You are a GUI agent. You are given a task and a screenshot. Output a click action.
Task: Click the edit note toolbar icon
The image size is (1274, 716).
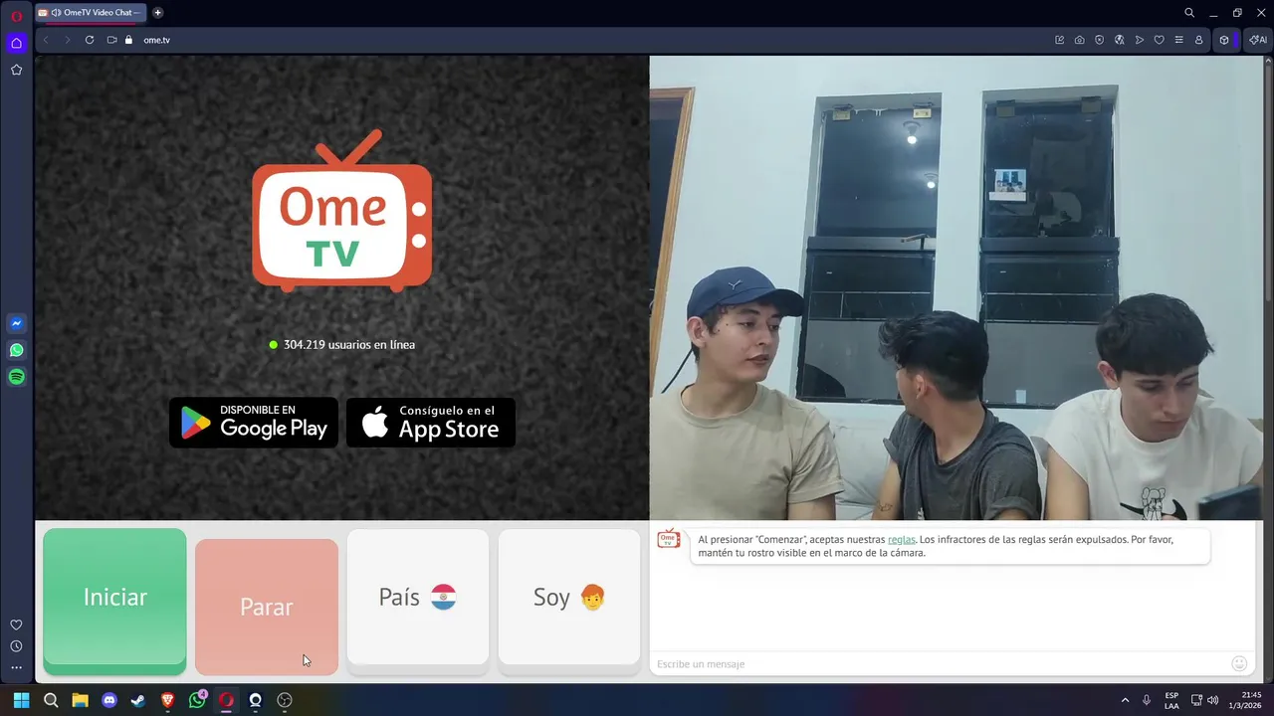pyautogui.click(x=1059, y=40)
